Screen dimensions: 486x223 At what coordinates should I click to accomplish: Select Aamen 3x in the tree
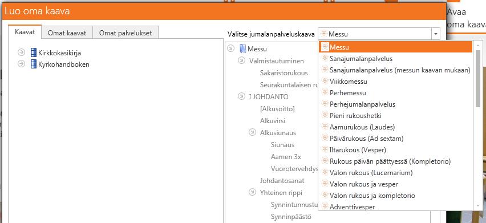(286, 156)
